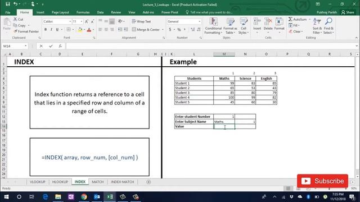Center text horizontally
Image resolution: width=360 pixels, height=202 pixels.
tap(106, 29)
